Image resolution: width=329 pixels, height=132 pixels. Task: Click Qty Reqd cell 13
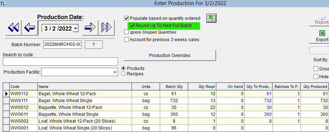(x=202, y=101)
